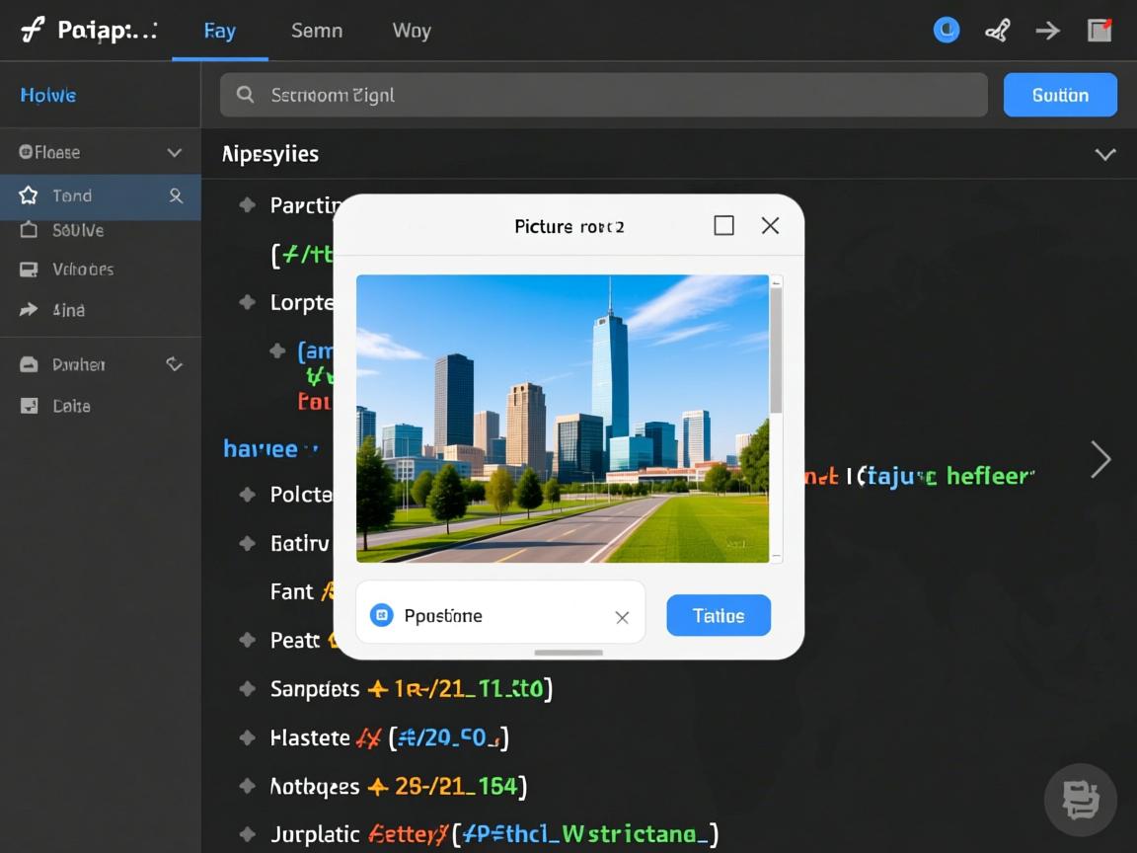Click the link tool icon in header
This screenshot has height=853, width=1137.
pos(997,31)
